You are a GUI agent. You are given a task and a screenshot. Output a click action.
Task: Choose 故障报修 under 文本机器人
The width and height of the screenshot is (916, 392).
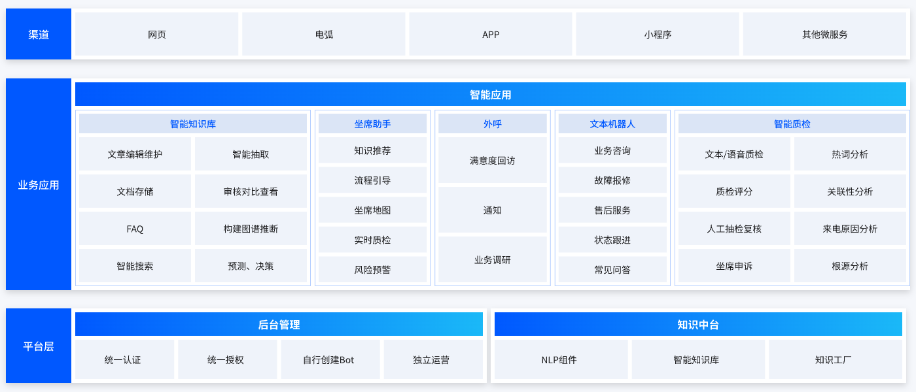[x=612, y=180]
